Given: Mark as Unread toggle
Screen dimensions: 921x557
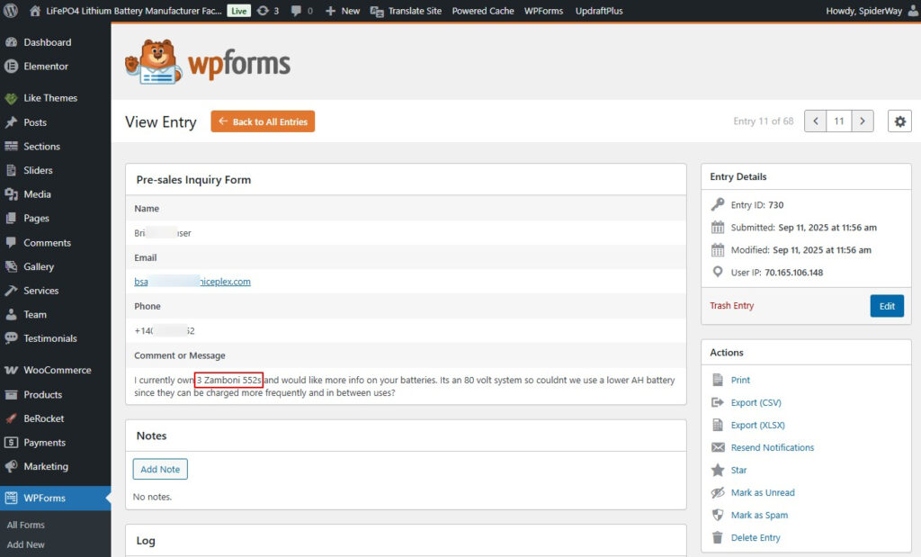Looking at the screenshot, I should point(762,492).
